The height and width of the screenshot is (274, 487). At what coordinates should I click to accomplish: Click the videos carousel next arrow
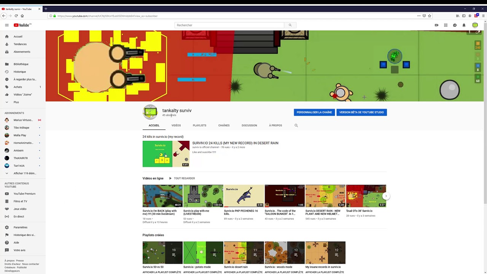[386, 196]
